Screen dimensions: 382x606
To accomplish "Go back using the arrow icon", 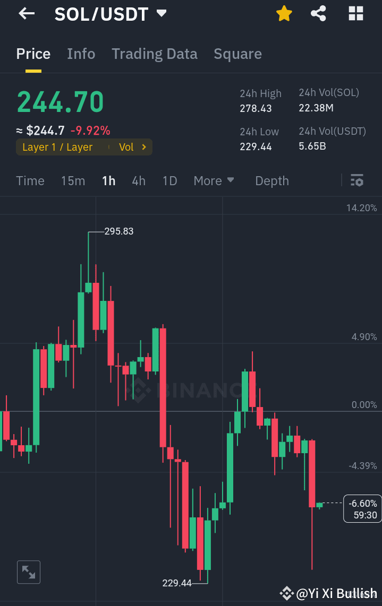I will (x=26, y=14).
